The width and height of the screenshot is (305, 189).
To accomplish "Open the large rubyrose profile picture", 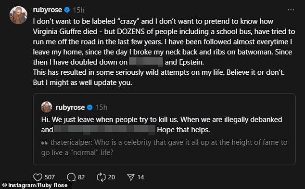I will [18, 15].
